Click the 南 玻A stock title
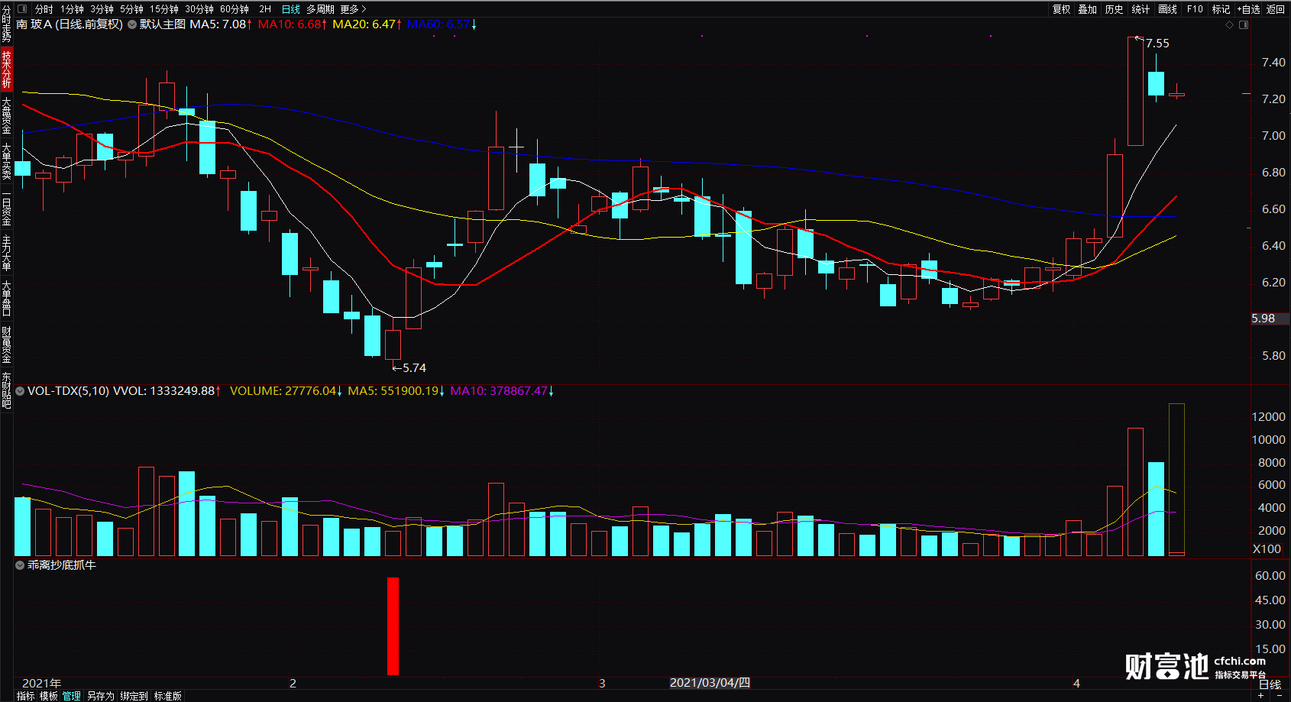This screenshot has width=1291, height=702. (x=34, y=24)
